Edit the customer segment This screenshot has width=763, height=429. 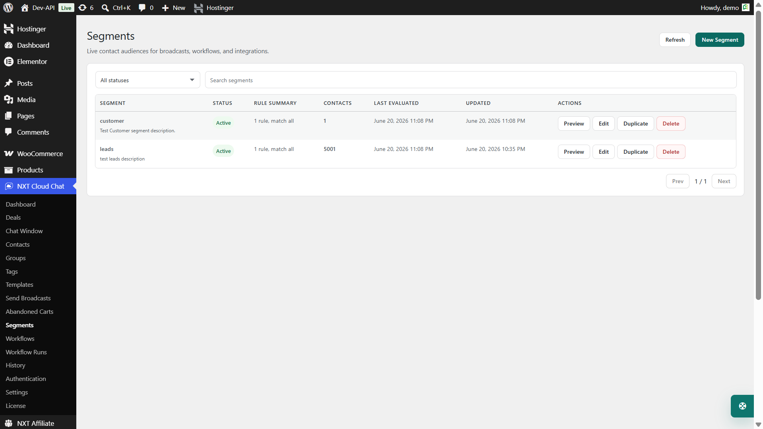pyautogui.click(x=604, y=124)
